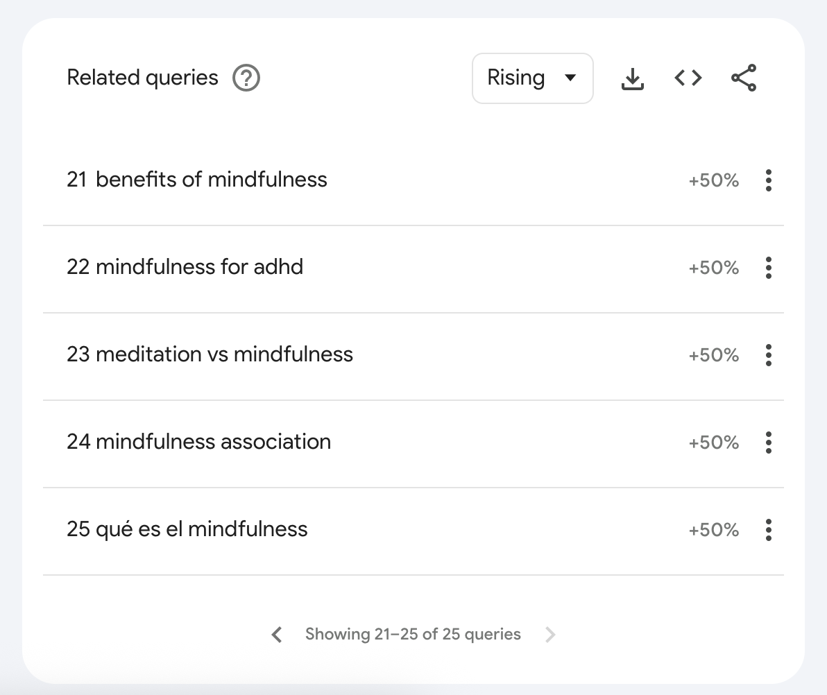Image resolution: width=827 pixels, height=695 pixels.
Task: Expand the Rising sort dropdown
Action: pos(533,78)
